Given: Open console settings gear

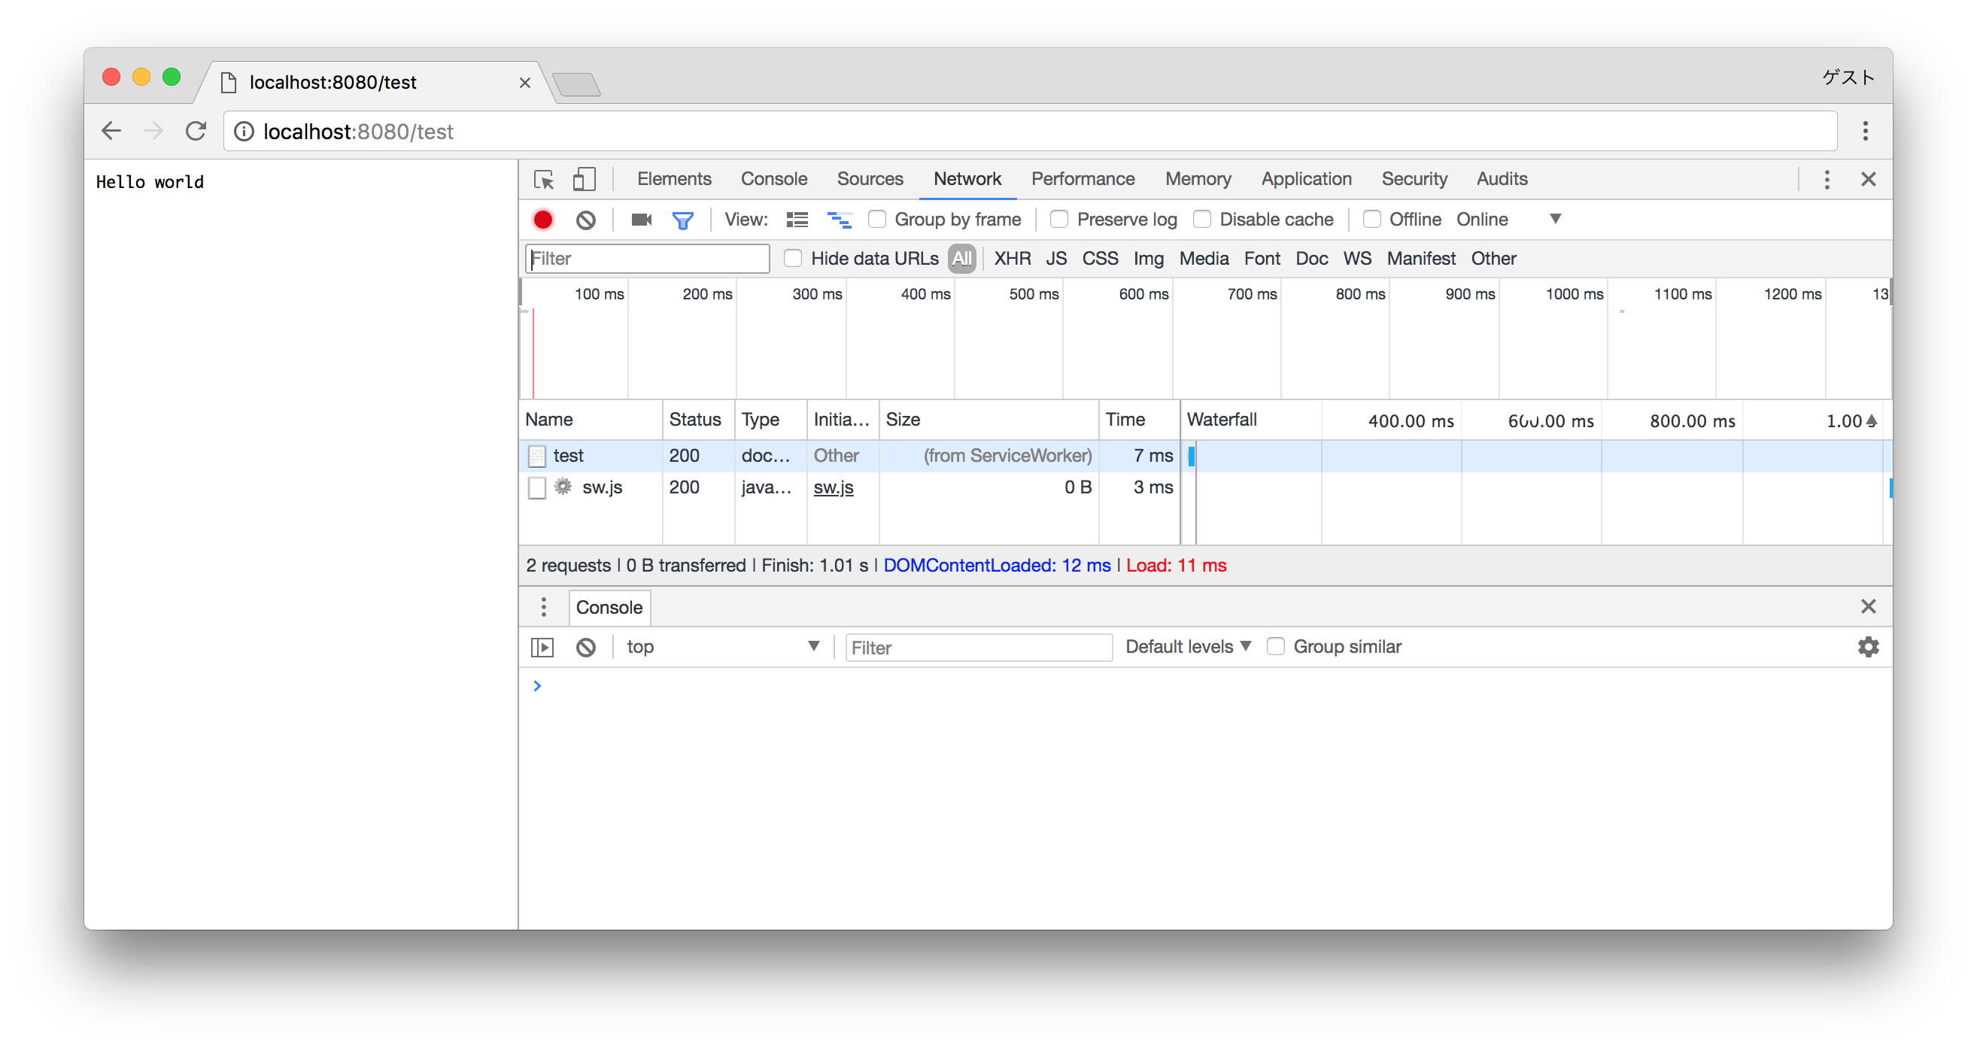Looking at the screenshot, I should 1867,647.
